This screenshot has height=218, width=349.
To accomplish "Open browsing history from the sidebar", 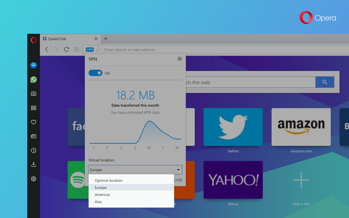I will click(33, 150).
